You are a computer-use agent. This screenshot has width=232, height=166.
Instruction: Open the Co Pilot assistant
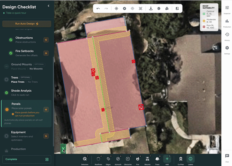click(x=180, y=159)
